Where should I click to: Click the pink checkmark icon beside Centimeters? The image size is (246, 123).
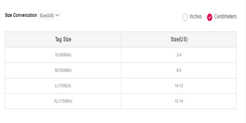click(x=210, y=17)
